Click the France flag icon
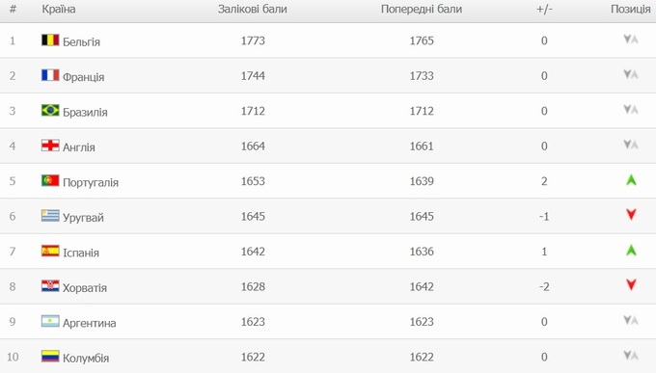The image size is (656, 373). pos(50,75)
